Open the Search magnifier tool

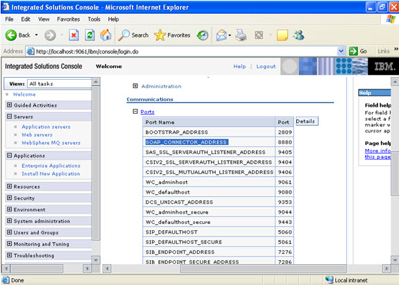133,35
